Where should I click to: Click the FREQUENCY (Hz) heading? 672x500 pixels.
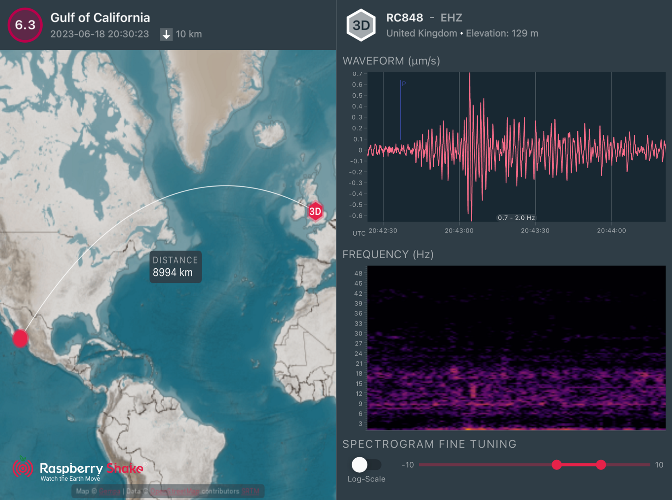point(388,254)
